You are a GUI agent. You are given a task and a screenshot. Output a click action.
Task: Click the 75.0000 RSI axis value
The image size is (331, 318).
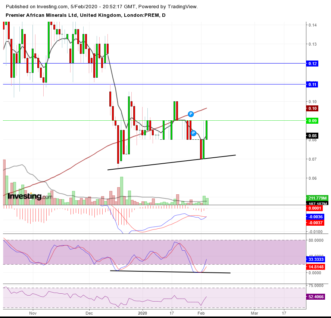316,285
